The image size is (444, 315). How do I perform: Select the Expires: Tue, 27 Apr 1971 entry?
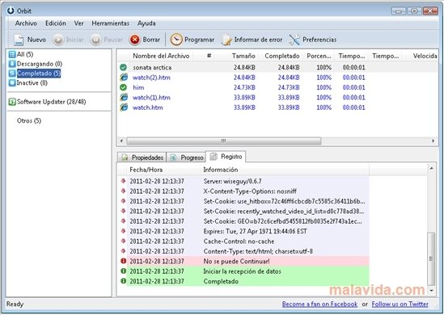click(x=255, y=231)
